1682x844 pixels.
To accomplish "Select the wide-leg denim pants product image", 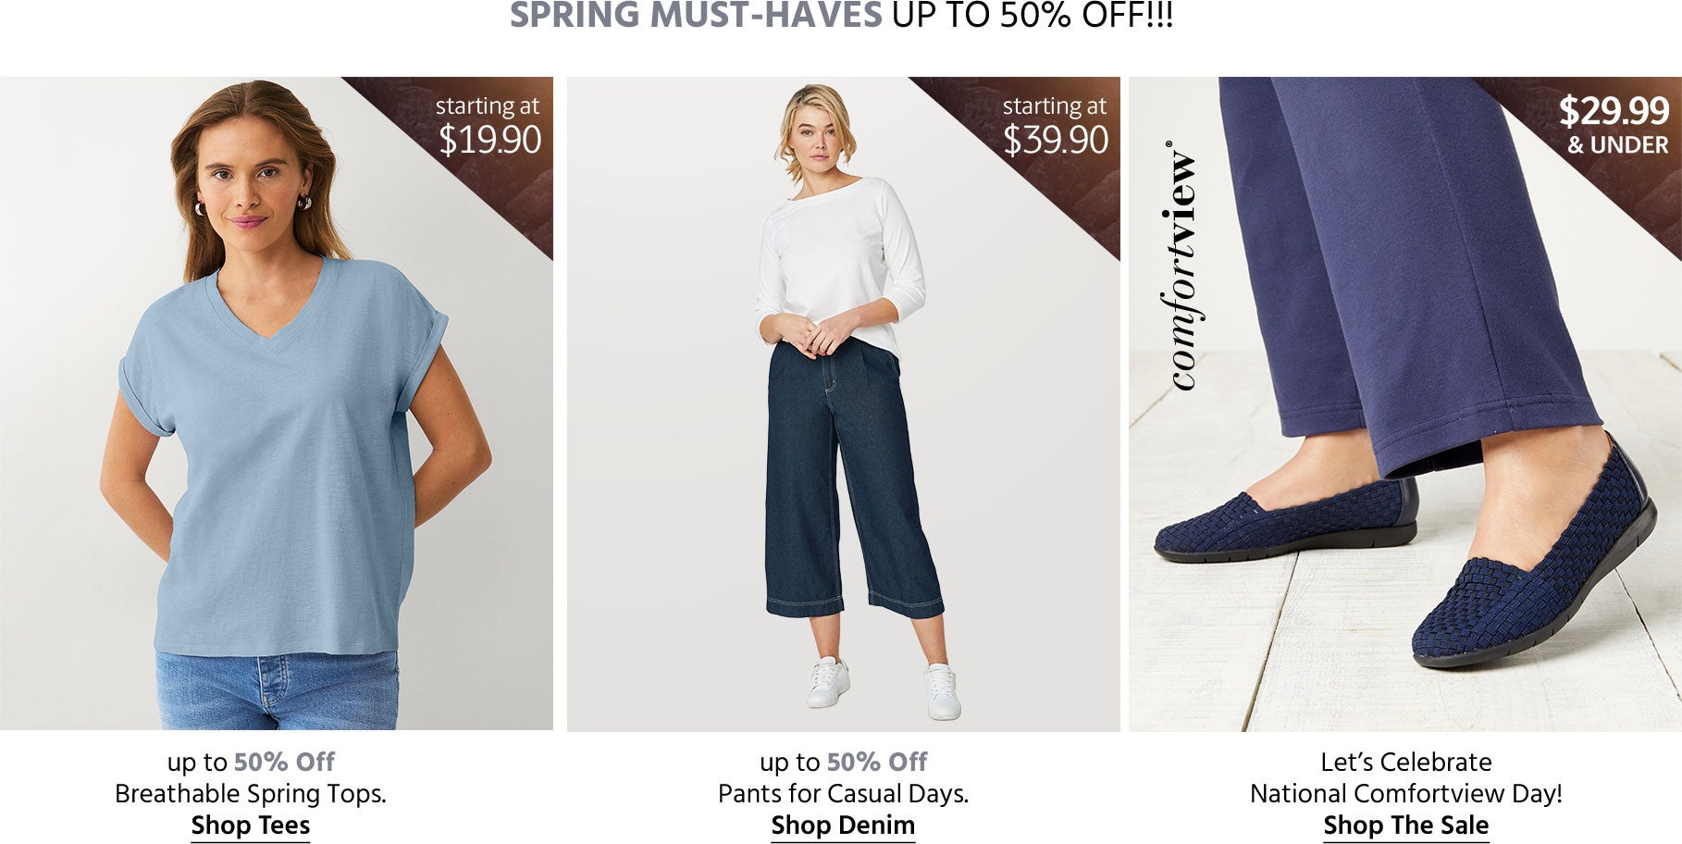I will point(843,403).
